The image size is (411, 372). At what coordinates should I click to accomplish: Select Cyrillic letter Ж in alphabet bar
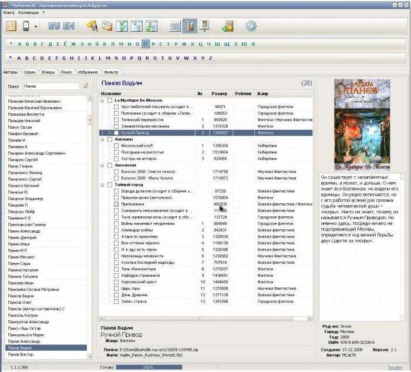[73, 44]
